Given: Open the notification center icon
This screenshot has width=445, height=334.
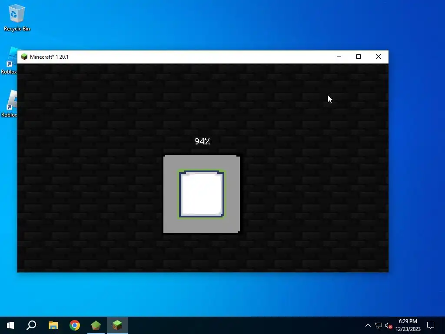Looking at the screenshot, I should click(x=431, y=325).
